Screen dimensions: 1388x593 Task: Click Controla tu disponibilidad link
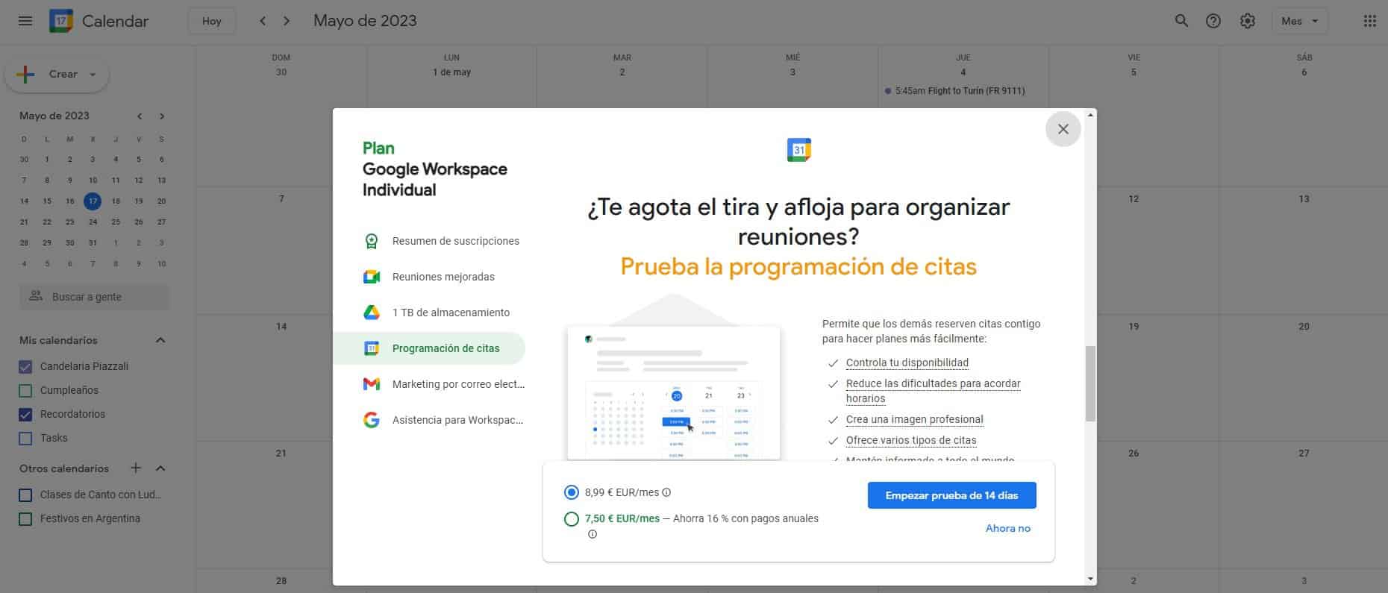(x=907, y=363)
